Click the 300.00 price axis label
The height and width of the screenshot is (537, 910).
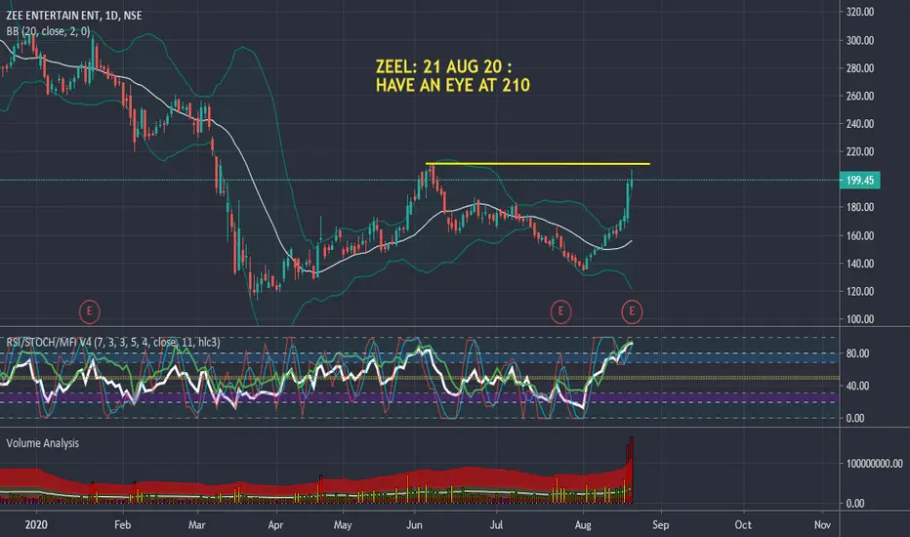(x=860, y=41)
